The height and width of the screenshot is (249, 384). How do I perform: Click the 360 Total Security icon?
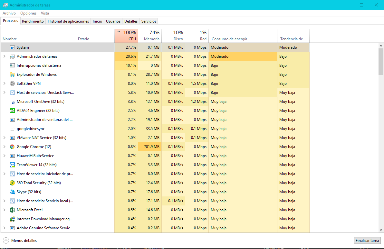(x=12, y=183)
